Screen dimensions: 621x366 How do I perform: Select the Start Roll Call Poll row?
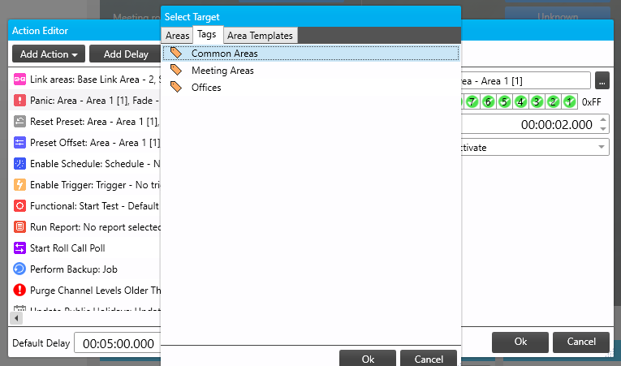[84, 248]
